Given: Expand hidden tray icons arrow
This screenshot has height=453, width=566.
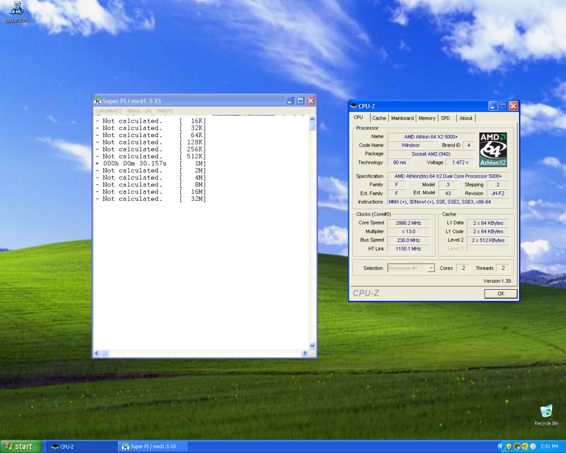Looking at the screenshot, I should pos(500,446).
